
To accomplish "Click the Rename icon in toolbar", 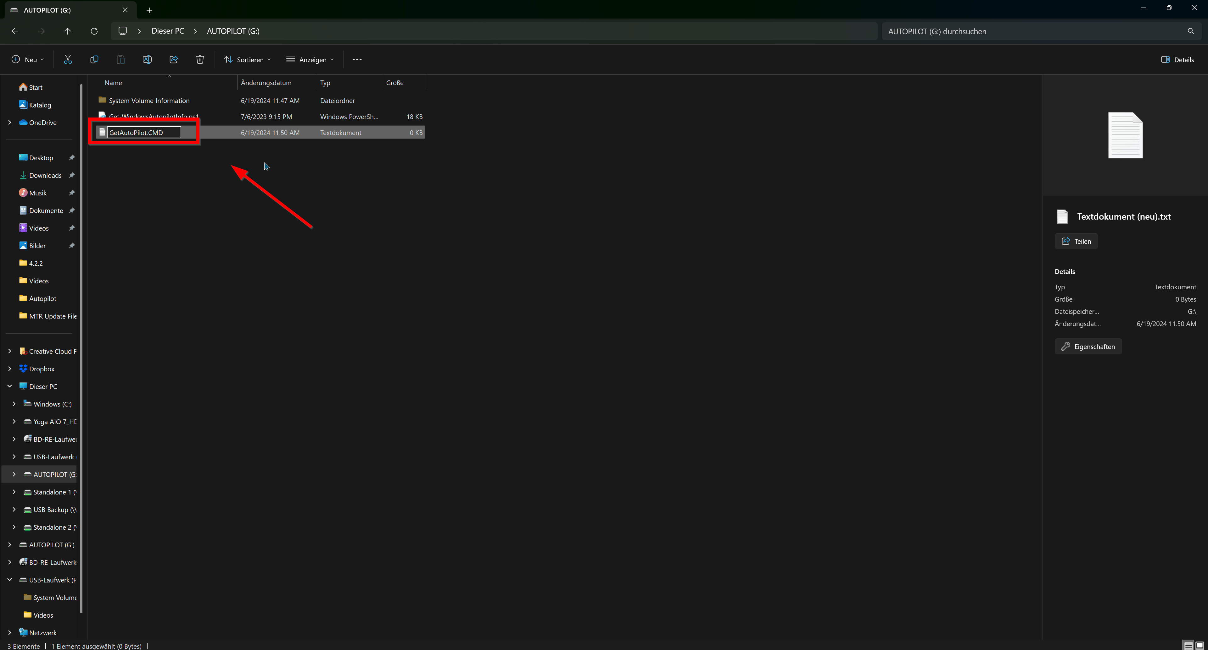I will coord(147,59).
